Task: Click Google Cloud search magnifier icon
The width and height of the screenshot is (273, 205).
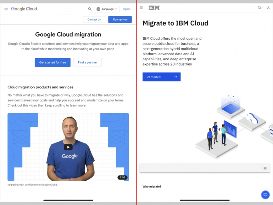Action: (x=90, y=9)
